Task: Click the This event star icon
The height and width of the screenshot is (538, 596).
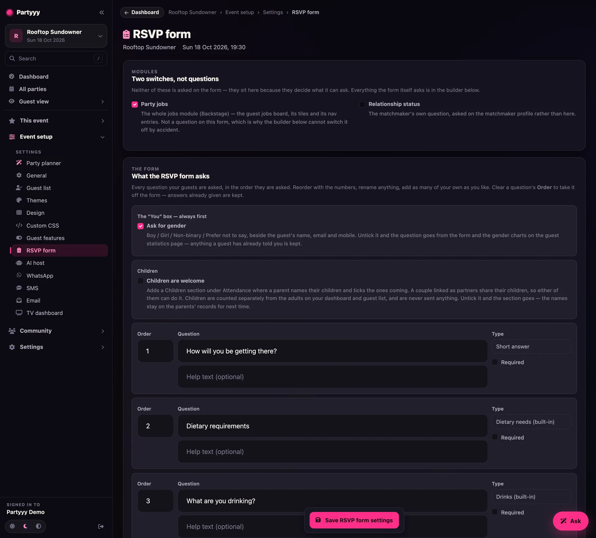Action: click(x=12, y=121)
